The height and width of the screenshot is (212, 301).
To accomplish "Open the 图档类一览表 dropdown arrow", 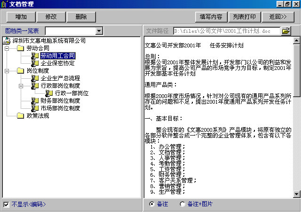I will [x=99, y=31].
